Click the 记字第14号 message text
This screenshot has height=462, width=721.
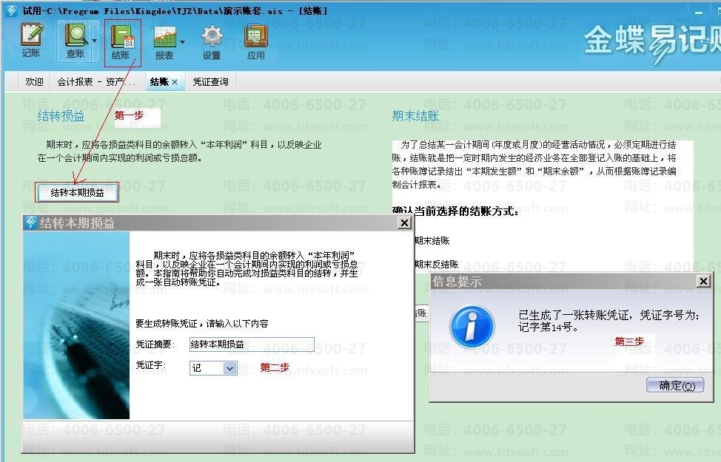[548, 327]
